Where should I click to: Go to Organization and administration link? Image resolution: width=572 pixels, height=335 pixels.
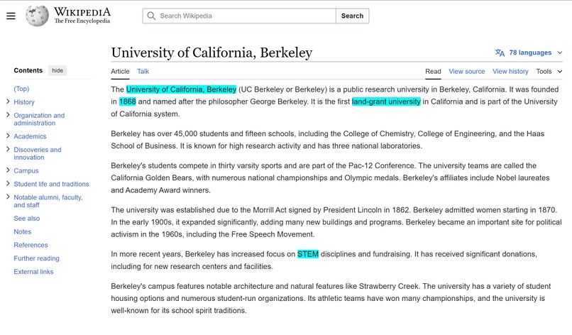click(x=39, y=119)
